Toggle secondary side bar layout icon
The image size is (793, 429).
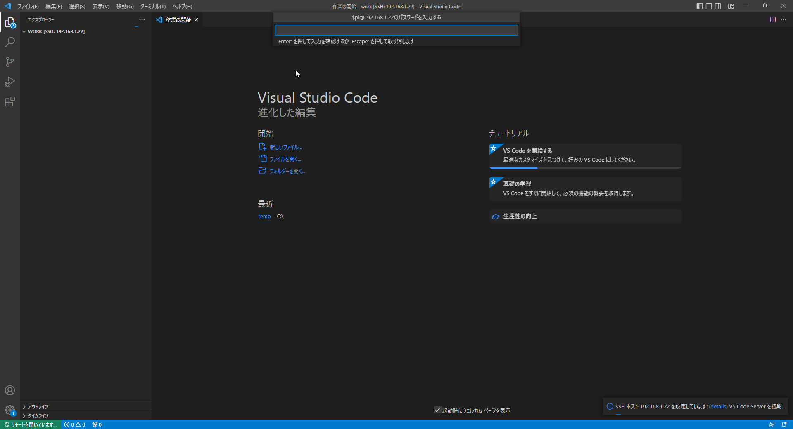718,6
